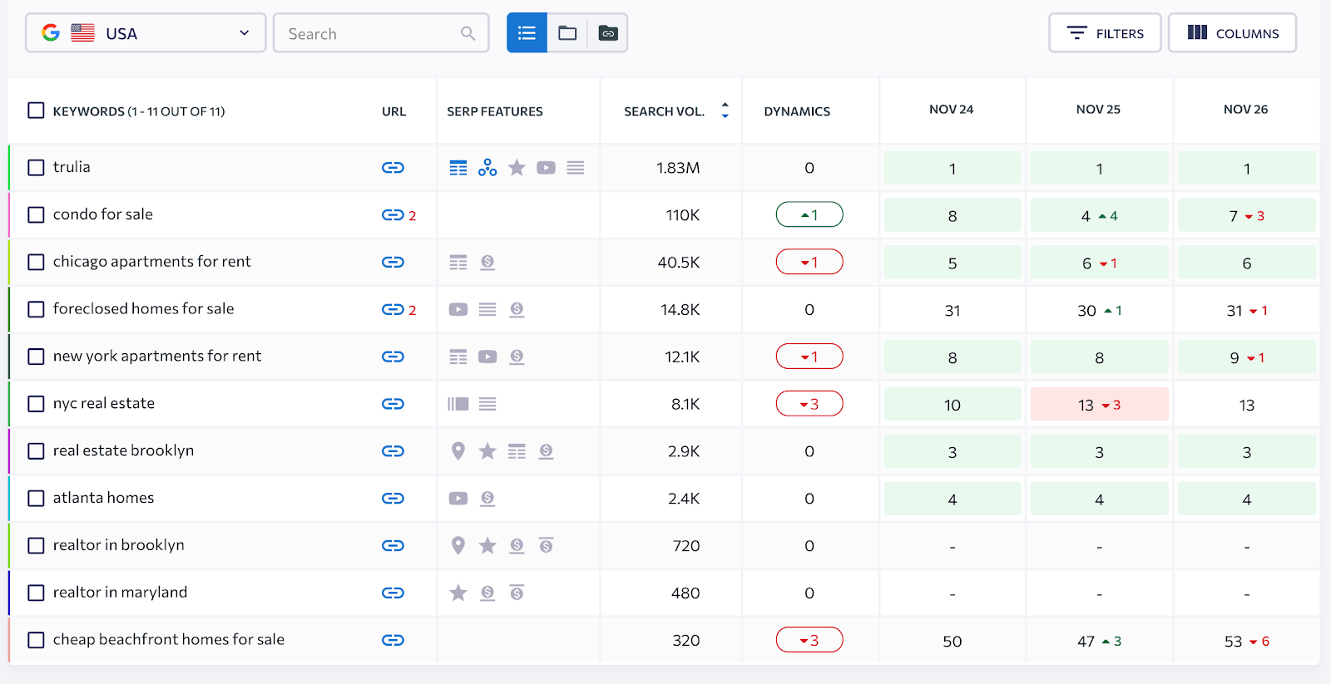Image resolution: width=1331 pixels, height=684 pixels.
Task: Click the 1.83M search volume for trulia
Action: (678, 168)
